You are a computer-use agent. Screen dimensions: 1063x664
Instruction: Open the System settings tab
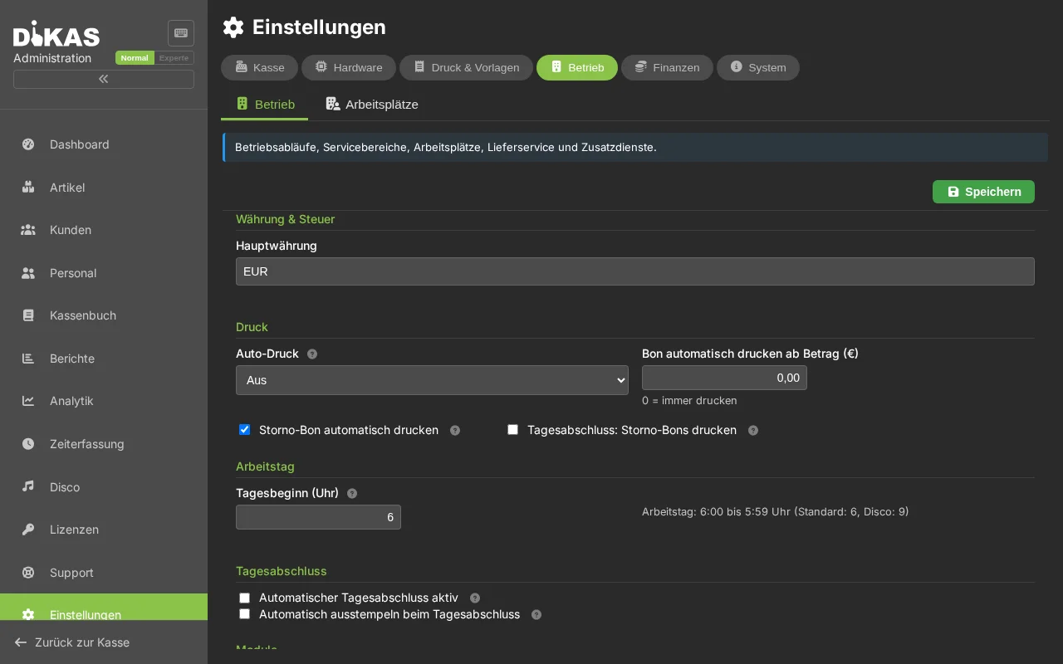point(758,67)
